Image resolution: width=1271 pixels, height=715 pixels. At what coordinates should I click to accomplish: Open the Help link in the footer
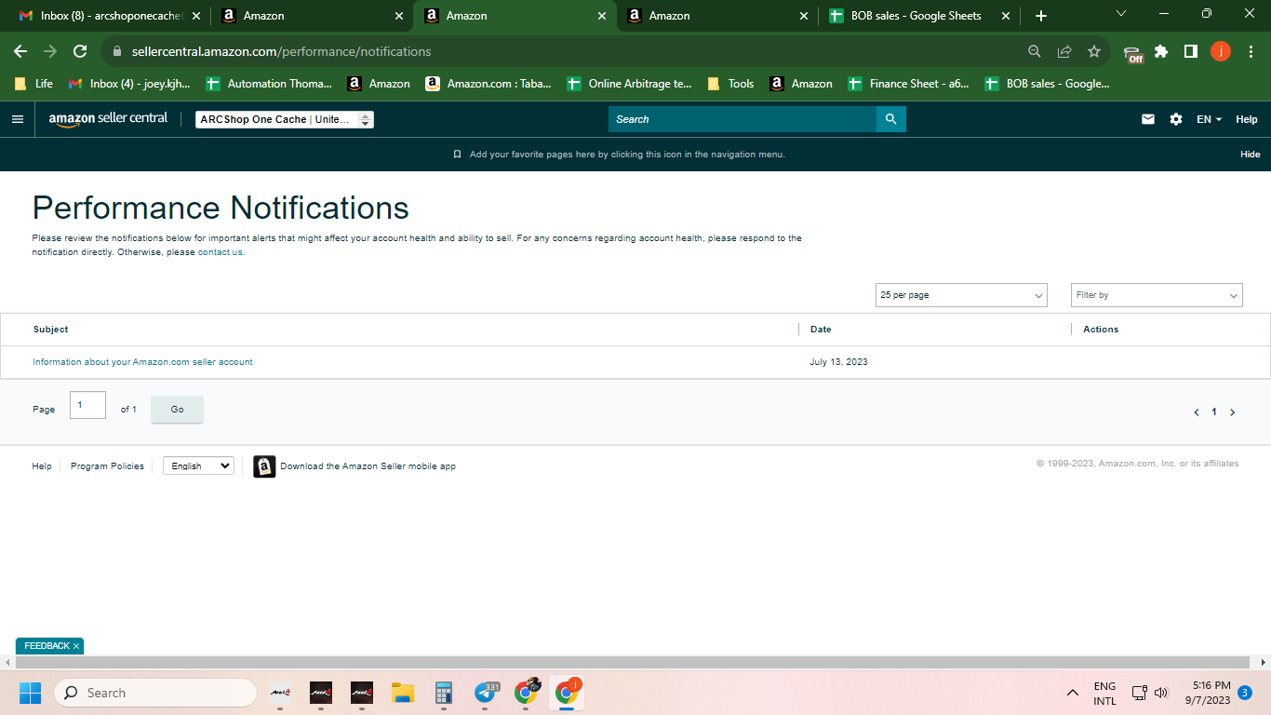(42, 466)
